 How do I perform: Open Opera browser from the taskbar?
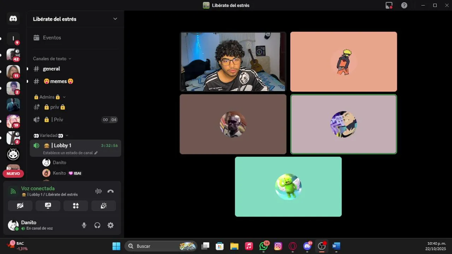pos(293,246)
